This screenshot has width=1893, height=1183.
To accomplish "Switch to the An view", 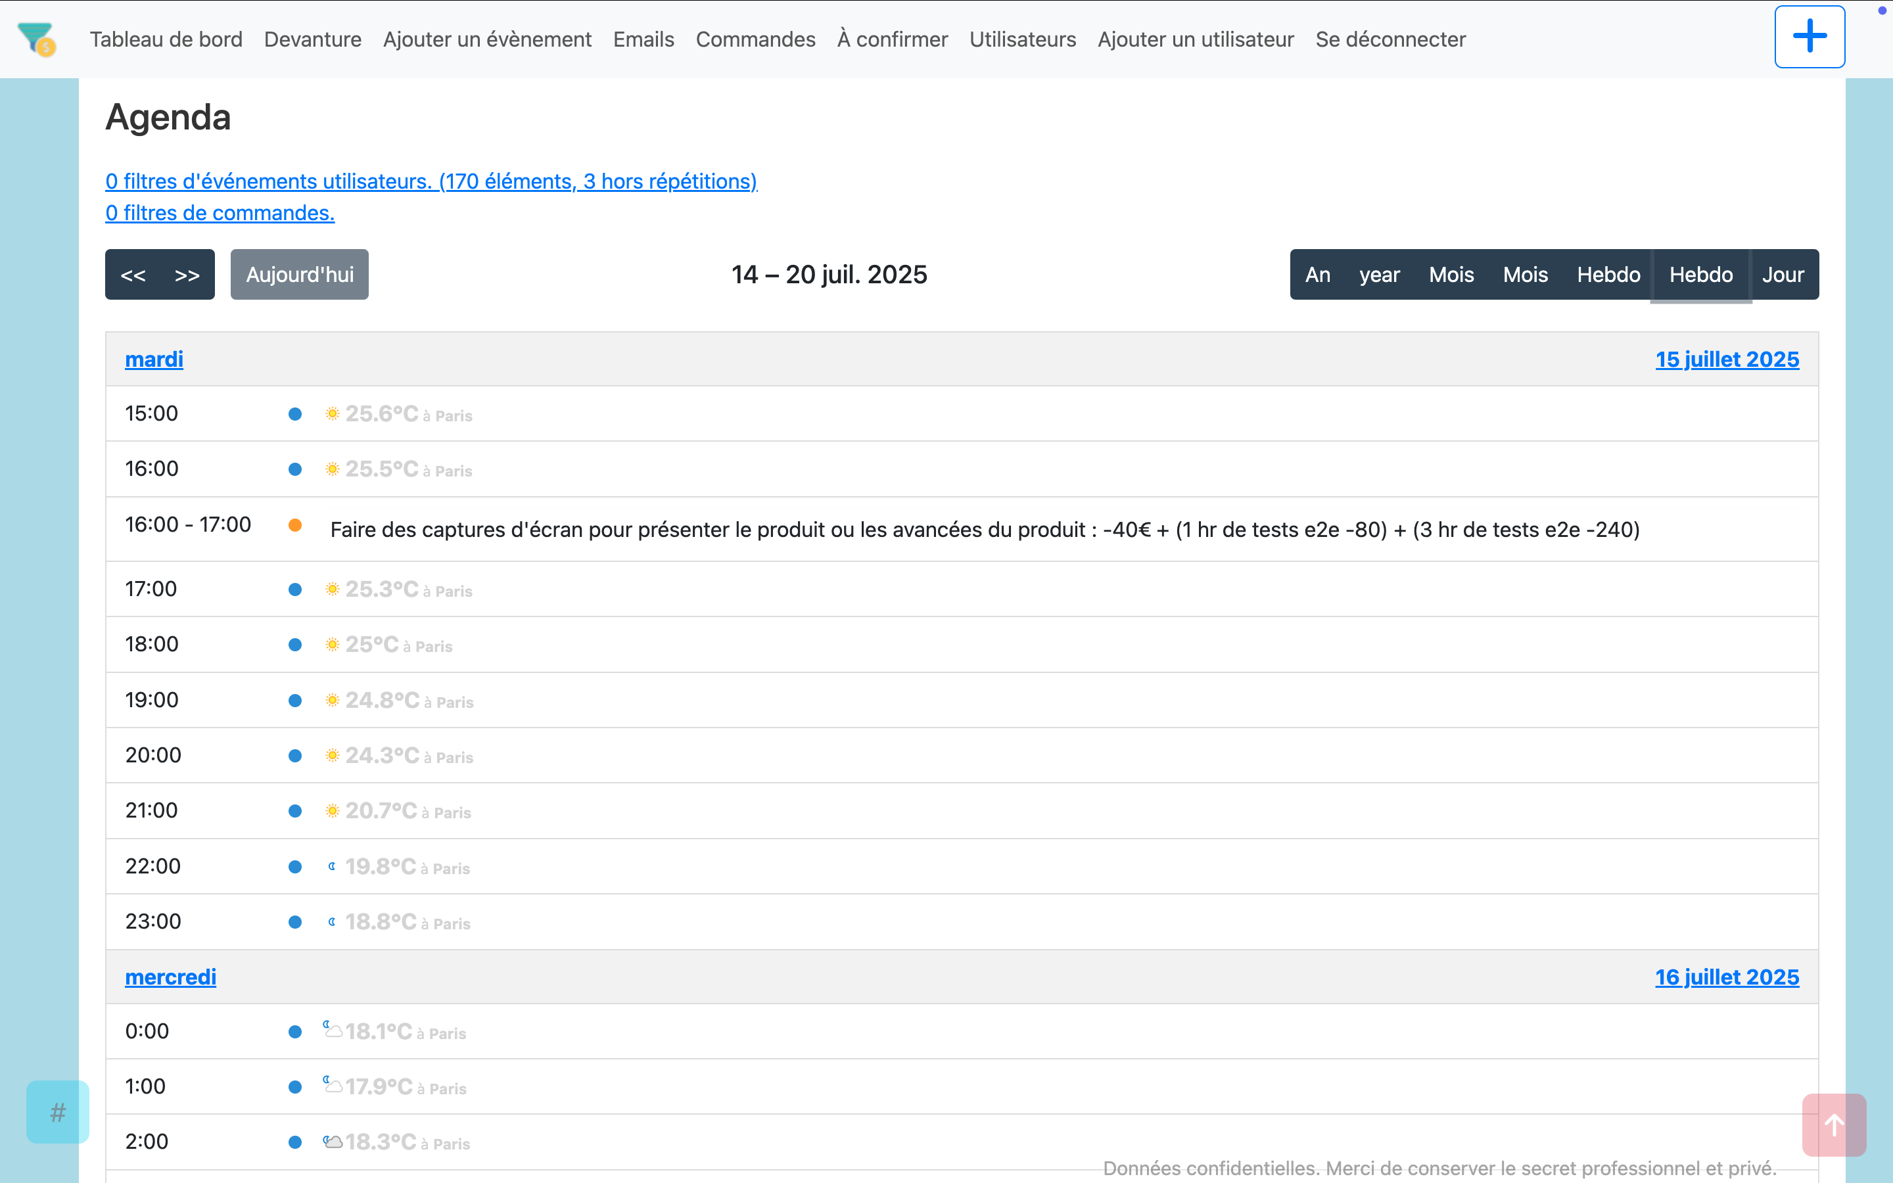I will coord(1317,275).
